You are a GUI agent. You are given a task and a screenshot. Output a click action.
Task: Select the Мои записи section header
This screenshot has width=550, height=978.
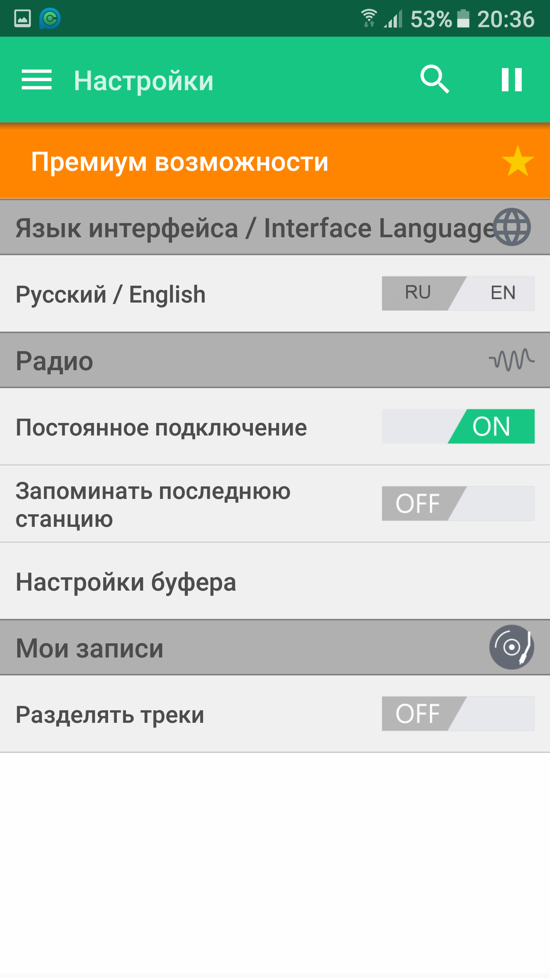(275, 648)
